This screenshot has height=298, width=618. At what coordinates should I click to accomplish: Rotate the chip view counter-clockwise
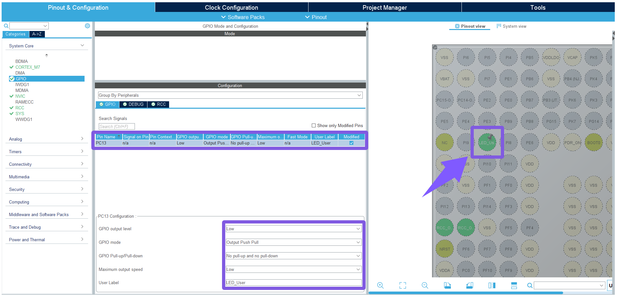(x=470, y=285)
